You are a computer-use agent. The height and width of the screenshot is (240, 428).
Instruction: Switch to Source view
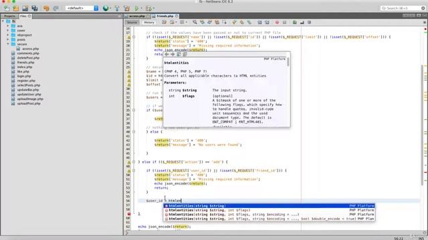[132, 22]
